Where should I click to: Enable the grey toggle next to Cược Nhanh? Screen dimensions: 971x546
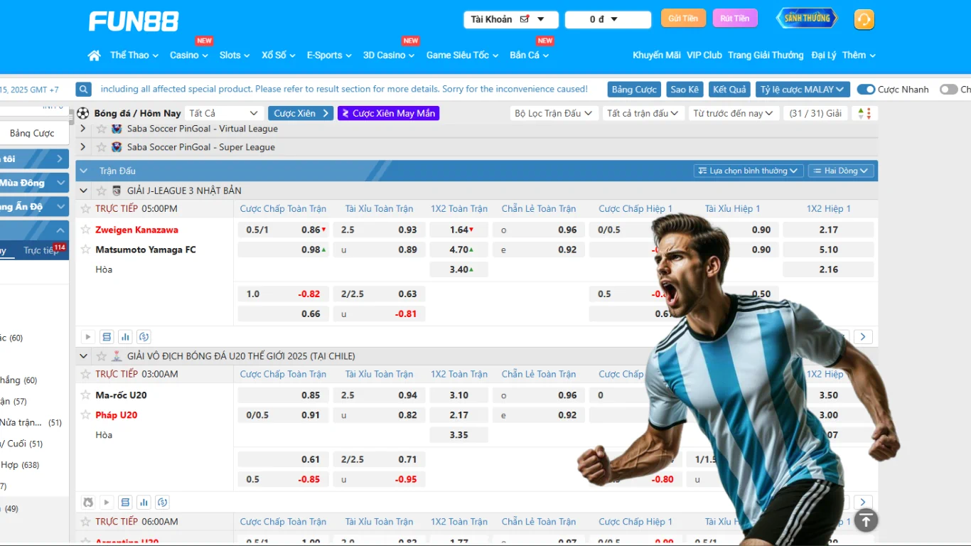click(948, 90)
